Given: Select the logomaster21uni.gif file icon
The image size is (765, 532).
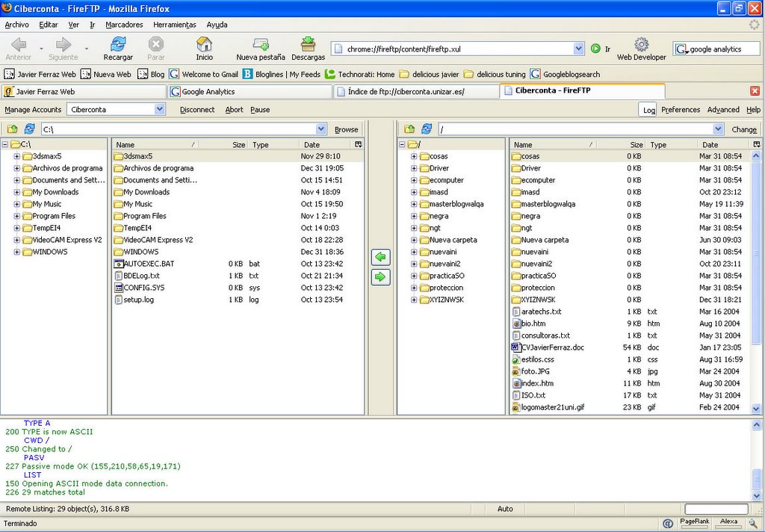Looking at the screenshot, I should point(516,407).
